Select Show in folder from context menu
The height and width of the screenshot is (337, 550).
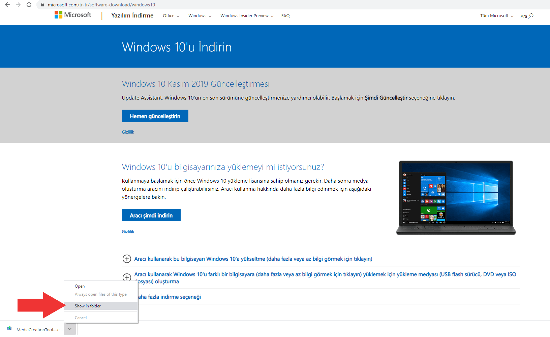click(x=88, y=306)
